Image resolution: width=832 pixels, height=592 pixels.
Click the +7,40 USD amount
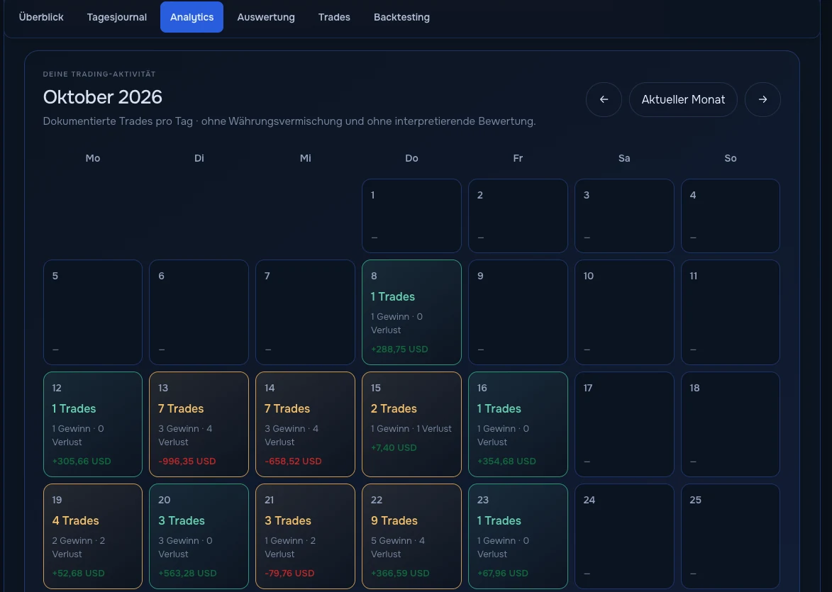pyautogui.click(x=394, y=447)
